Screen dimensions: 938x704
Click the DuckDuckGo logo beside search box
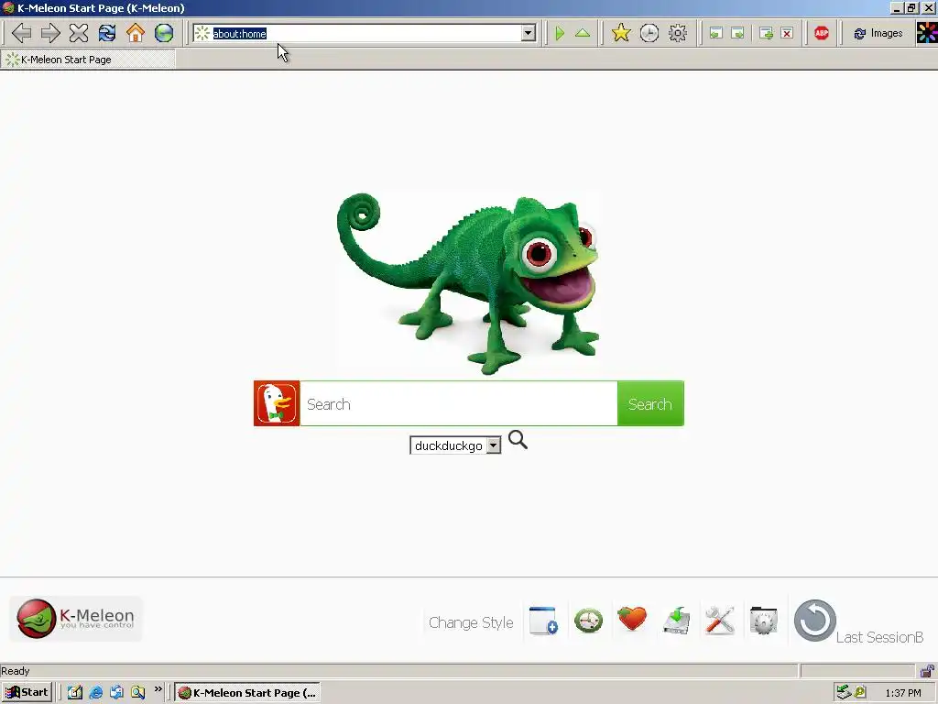[277, 403]
